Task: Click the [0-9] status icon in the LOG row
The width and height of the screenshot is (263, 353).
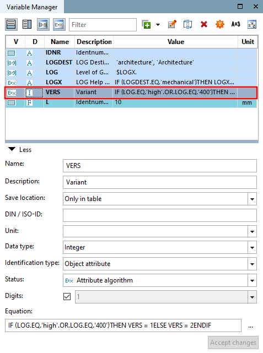Action: pyautogui.click(x=12, y=73)
